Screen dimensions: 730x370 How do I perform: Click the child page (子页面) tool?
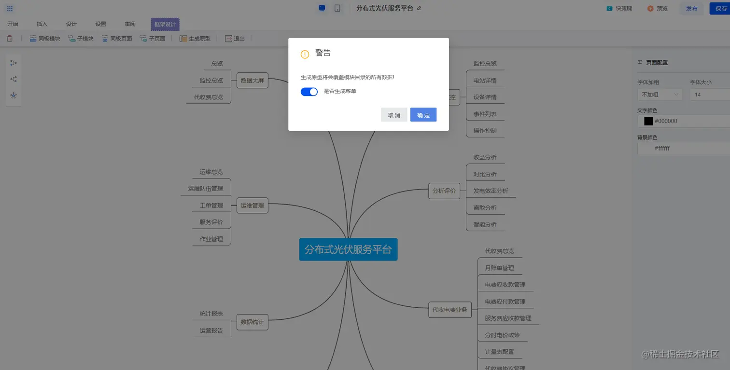153,38
